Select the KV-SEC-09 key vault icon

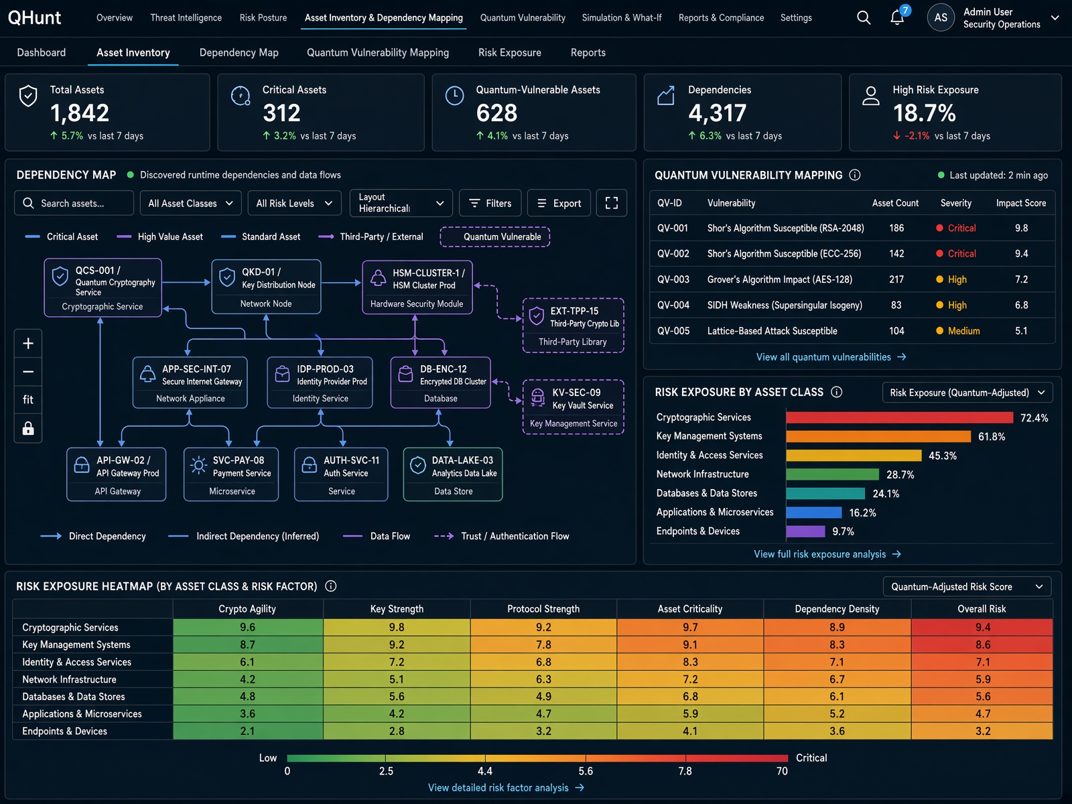click(x=538, y=397)
